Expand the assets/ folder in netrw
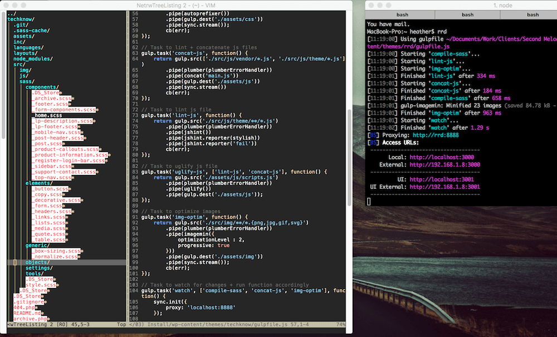Viewport: 557px width, 337px height. tap(24, 36)
